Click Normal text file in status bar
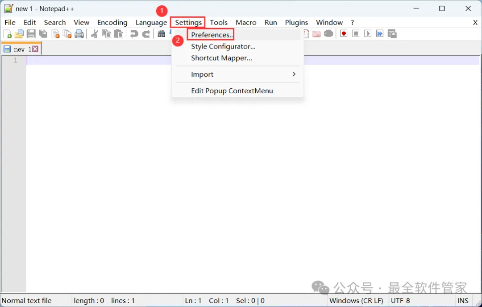The width and height of the screenshot is (482, 307). (x=27, y=301)
